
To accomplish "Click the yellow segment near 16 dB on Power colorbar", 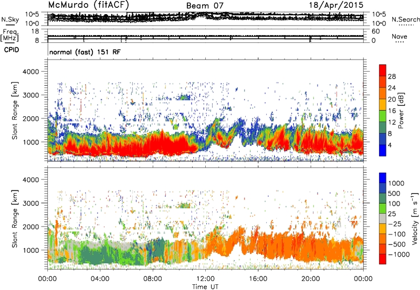I will pyautogui.click(x=383, y=105).
